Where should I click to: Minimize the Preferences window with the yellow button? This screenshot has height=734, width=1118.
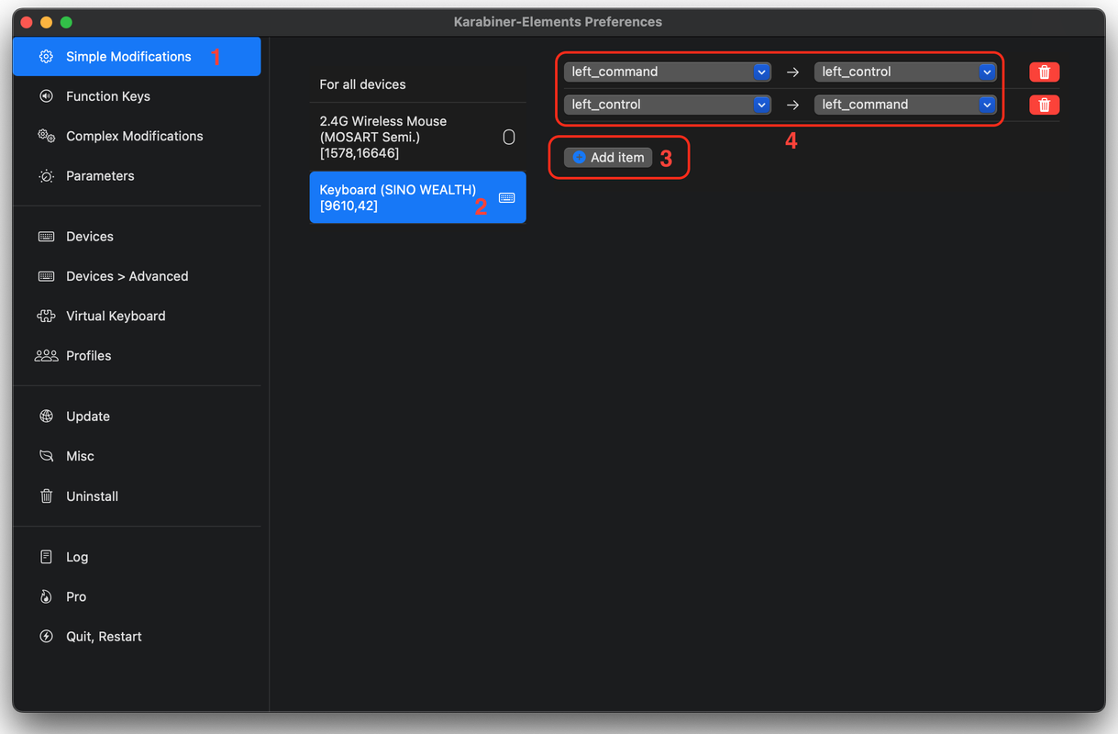47,22
